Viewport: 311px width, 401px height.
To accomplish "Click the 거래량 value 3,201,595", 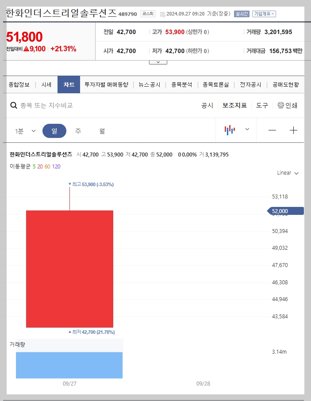I will pos(278,32).
